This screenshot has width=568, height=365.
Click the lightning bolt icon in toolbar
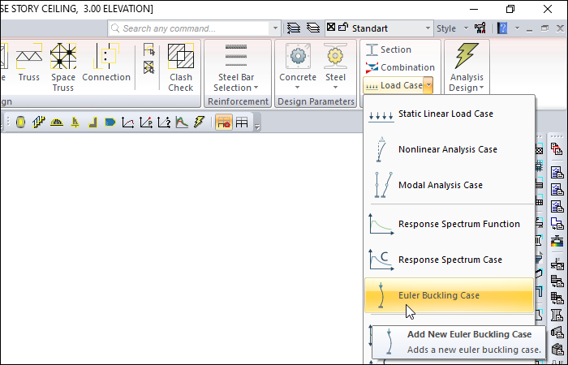[x=199, y=122]
